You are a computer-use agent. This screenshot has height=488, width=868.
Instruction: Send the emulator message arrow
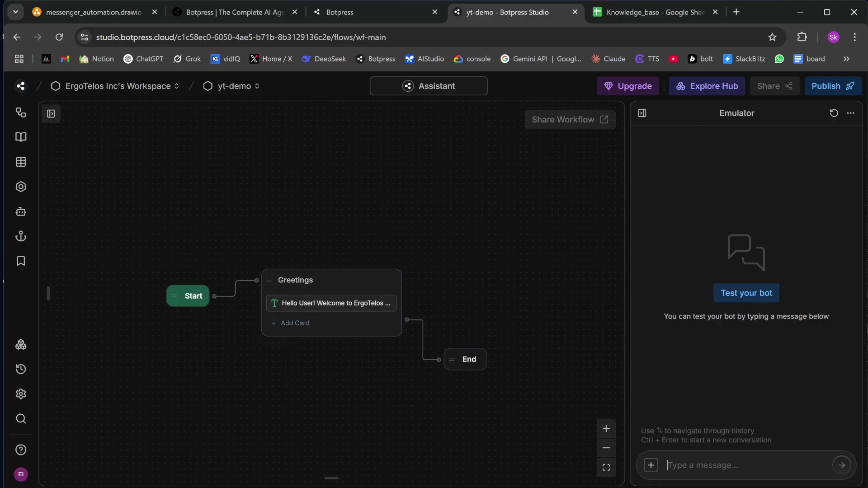point(842,465)
